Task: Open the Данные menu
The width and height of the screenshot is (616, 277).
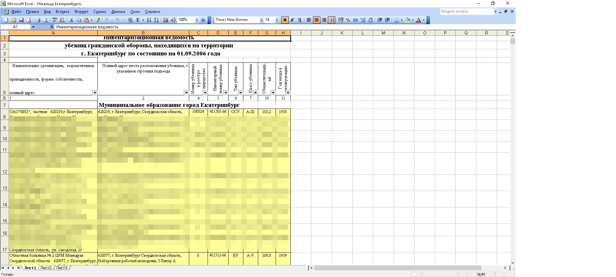Action: [x=118, y=12]
